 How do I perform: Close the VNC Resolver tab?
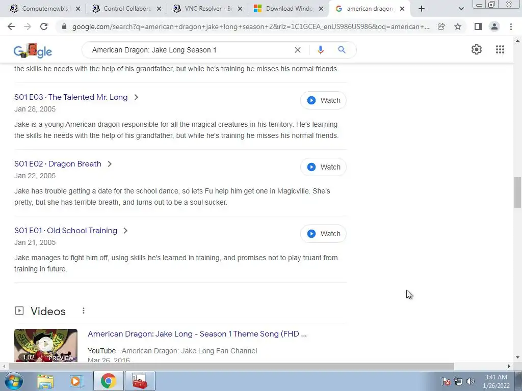pos(240,9)
